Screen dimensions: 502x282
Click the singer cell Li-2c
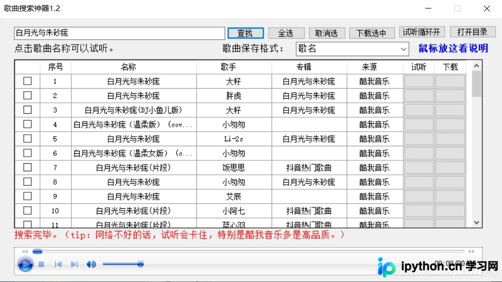pyautogui.click(x=233, y=139)
